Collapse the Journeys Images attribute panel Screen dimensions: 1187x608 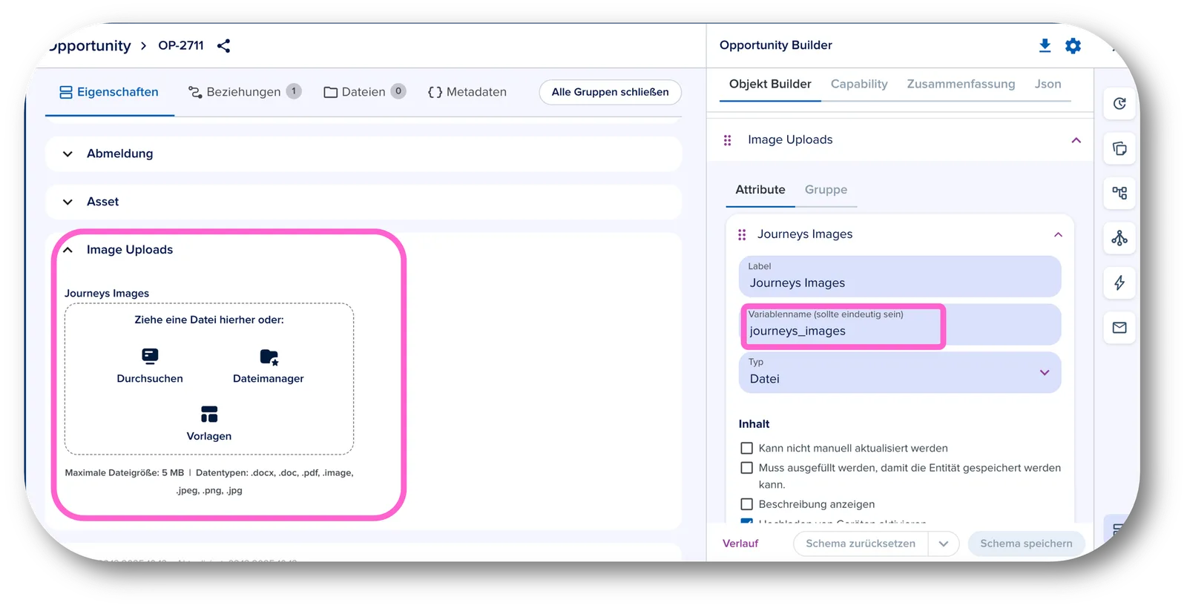click(1058, 234)
